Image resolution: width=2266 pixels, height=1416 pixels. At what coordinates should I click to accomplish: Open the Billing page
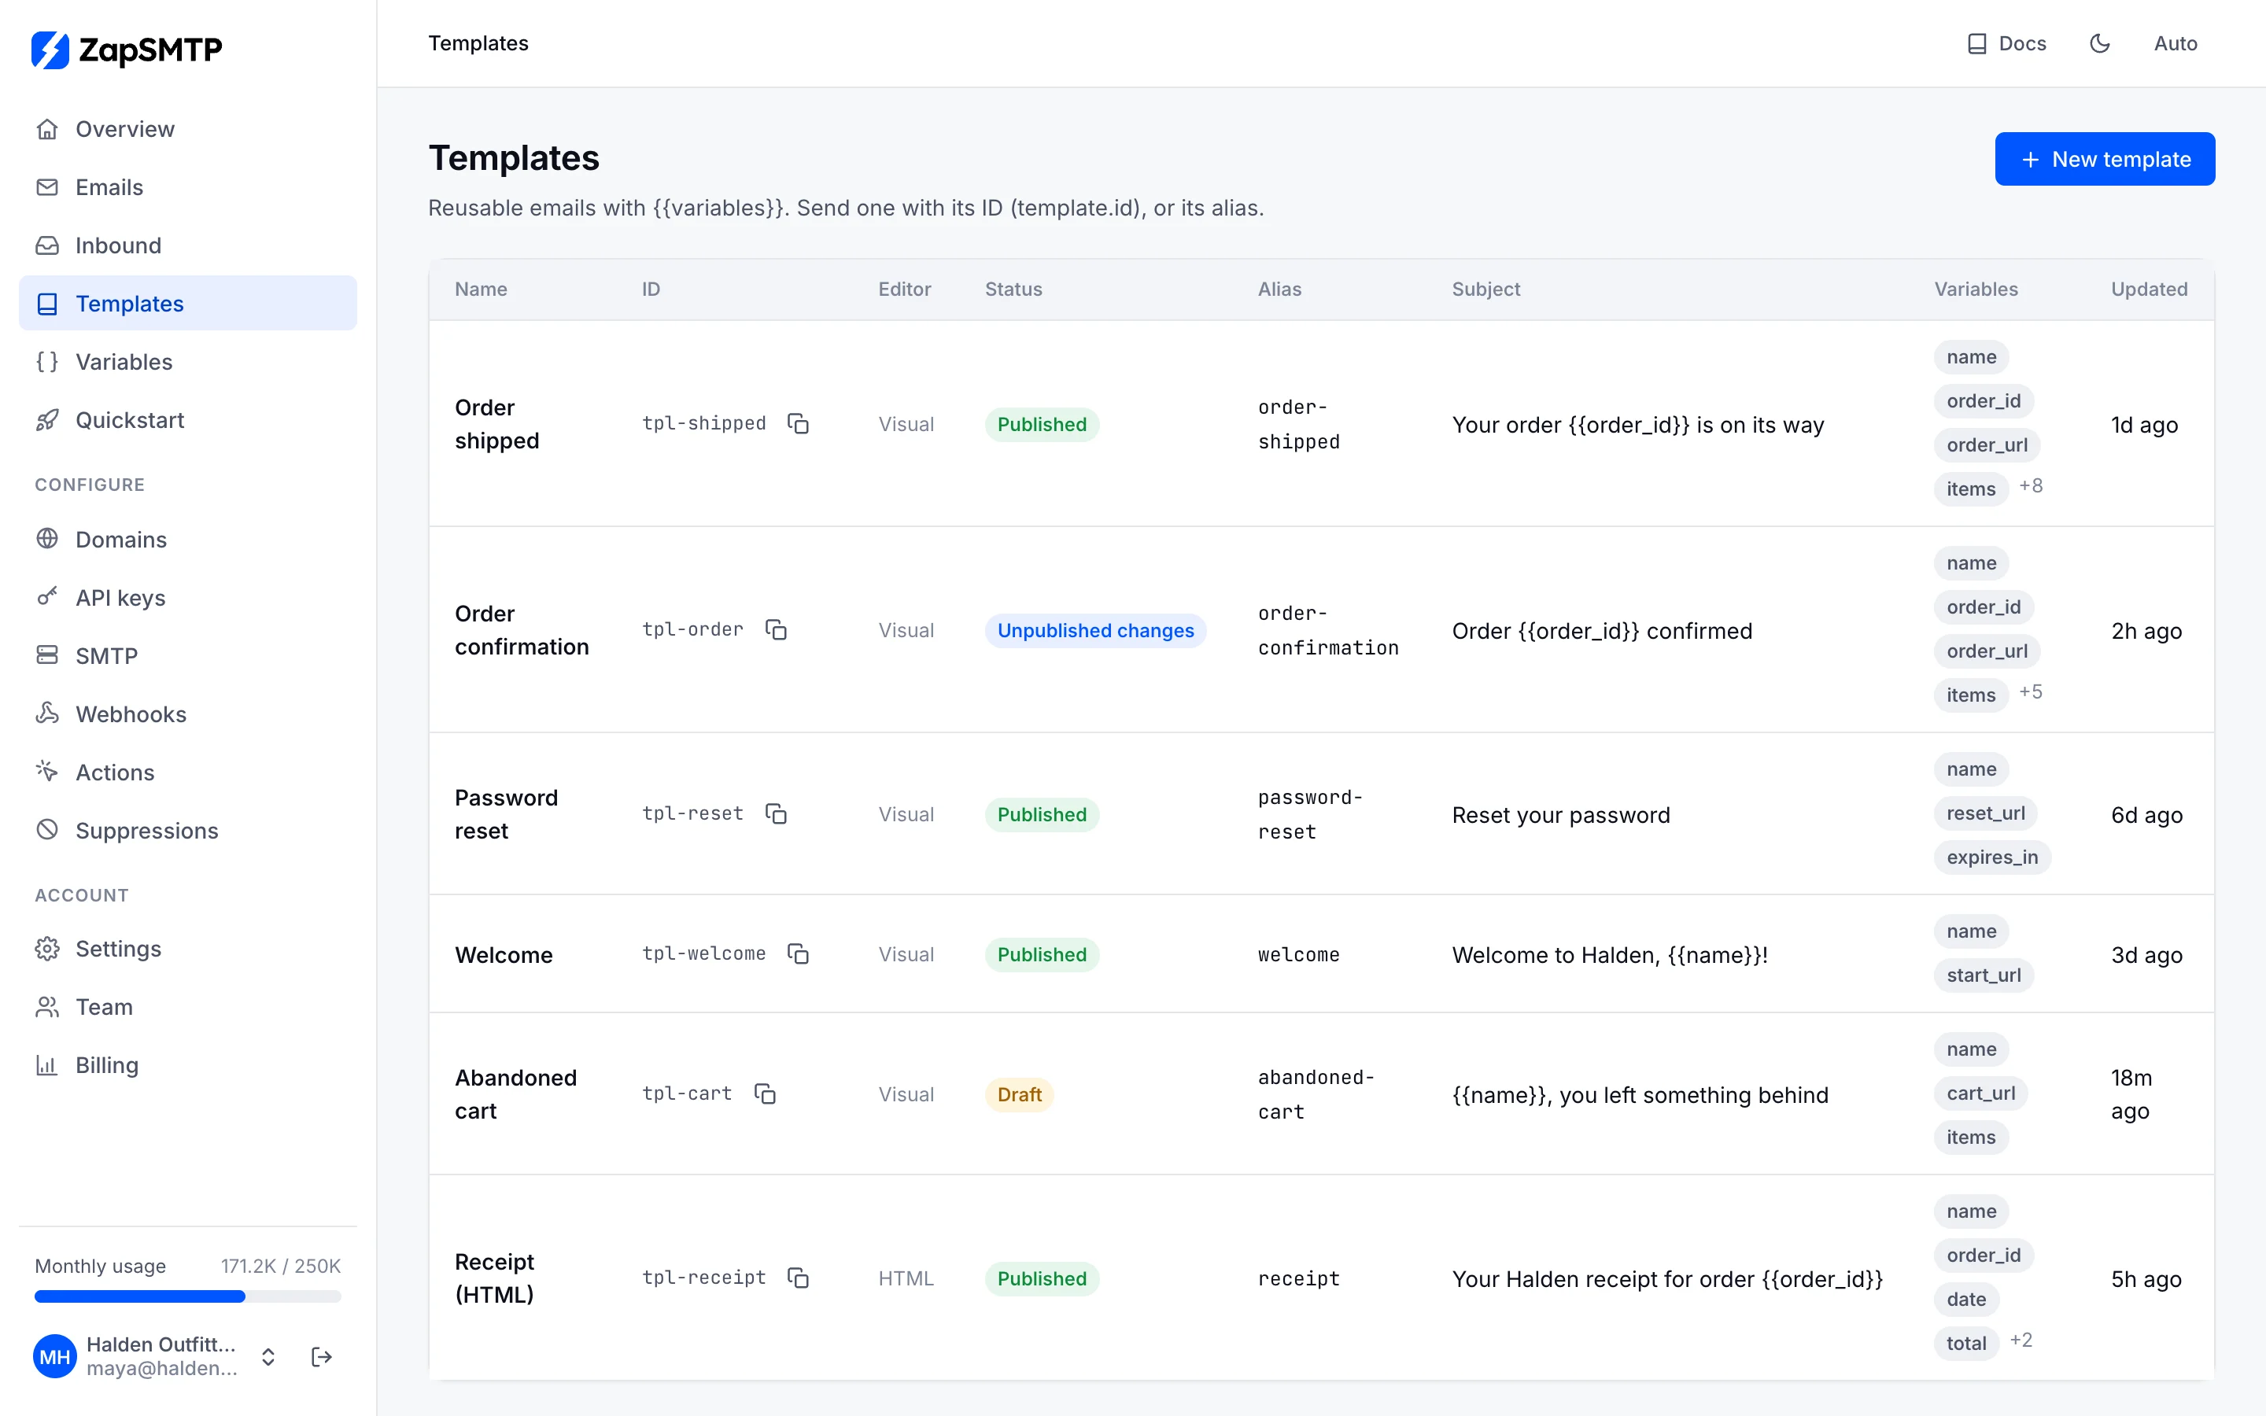click(187, 1065)
